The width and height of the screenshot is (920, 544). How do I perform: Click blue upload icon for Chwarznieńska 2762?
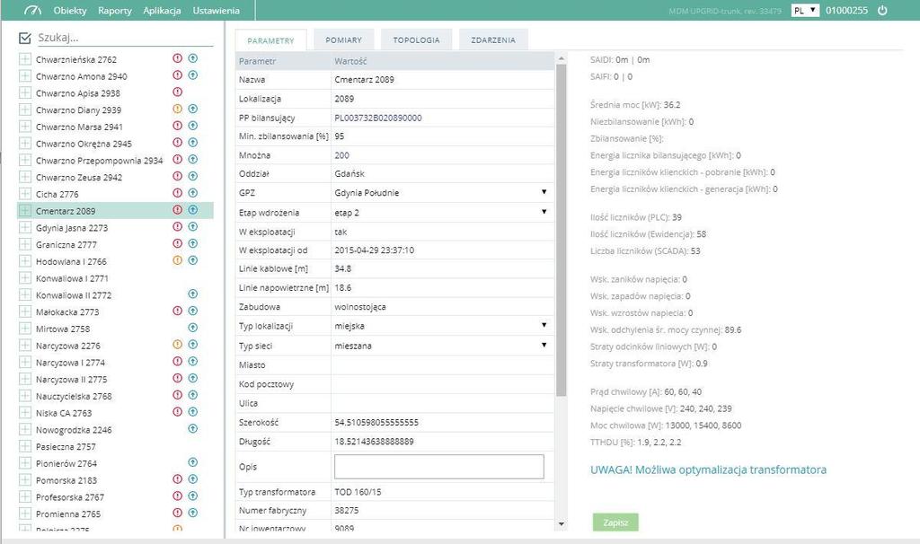[x=192, y=58]
